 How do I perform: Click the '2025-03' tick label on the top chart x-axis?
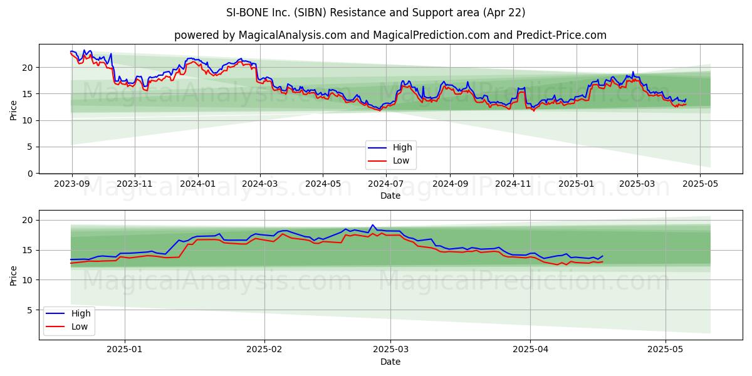click(x=637, y=184)
